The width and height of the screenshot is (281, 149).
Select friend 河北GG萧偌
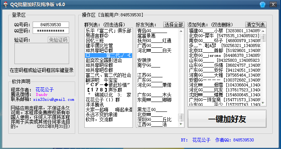(157, 85)
